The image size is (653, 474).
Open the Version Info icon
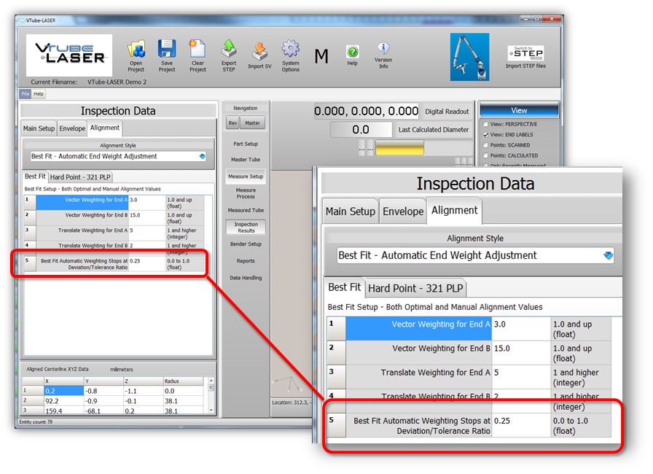(383, 49)
